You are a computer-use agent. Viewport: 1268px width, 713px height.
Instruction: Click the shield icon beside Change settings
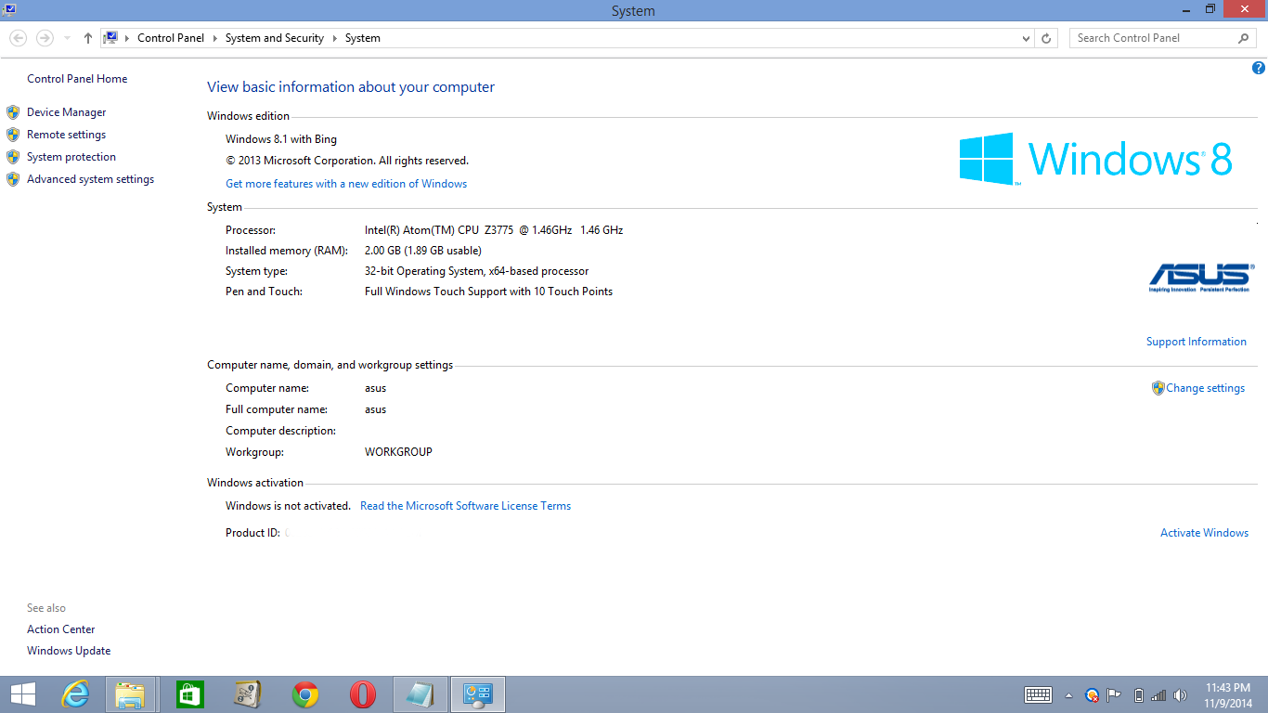coord(1158,388)
